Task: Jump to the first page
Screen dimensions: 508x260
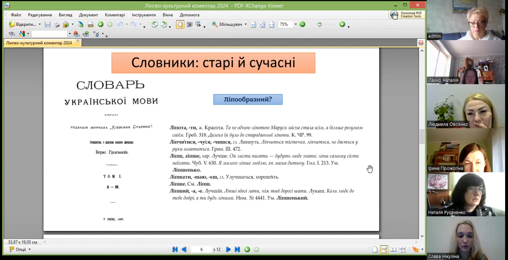Action: point(175,249)
